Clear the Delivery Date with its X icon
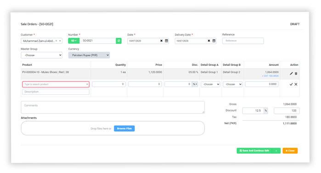The height and width of the screenshot is (173, 321). pyautogui.click(x=209, y=41)
